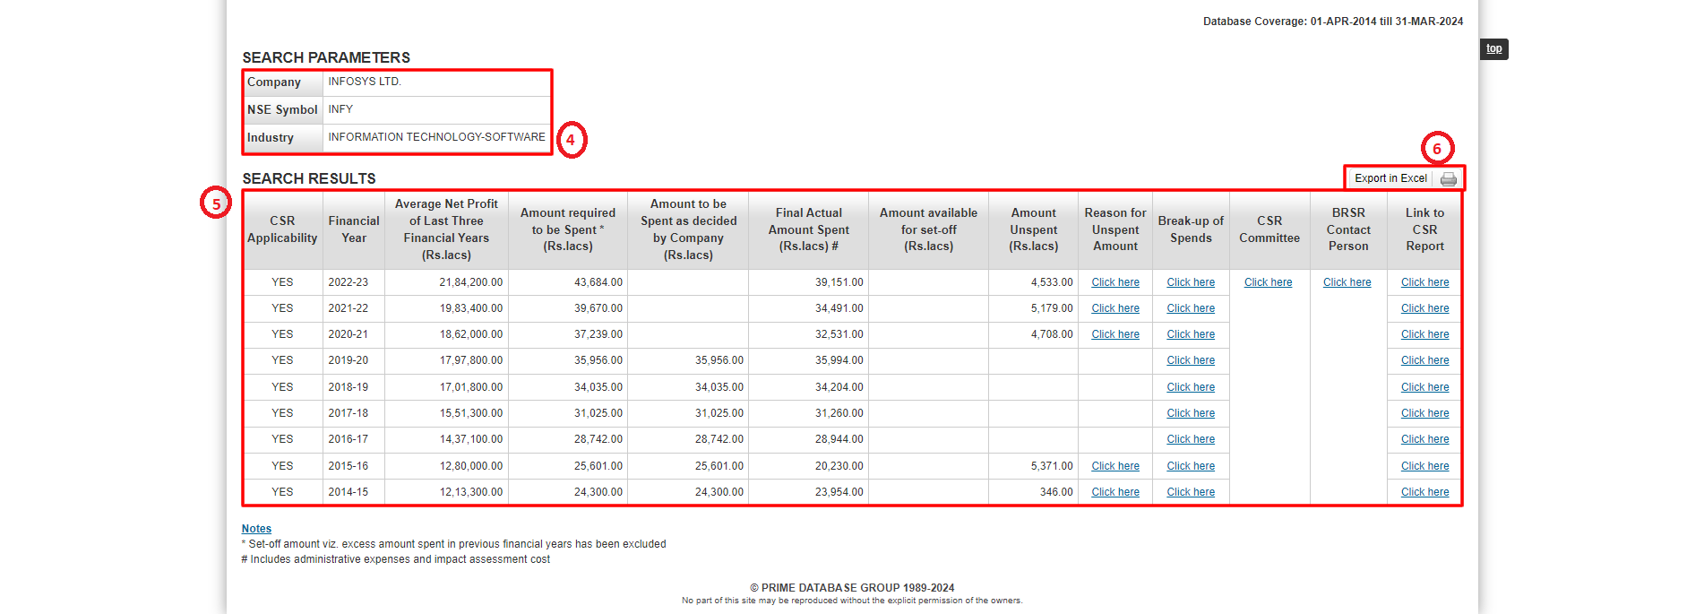The width and height of the screenshot is (1704, 614).
Task: Open the CSR Committee Click here link
Action: click(1268, 282)
